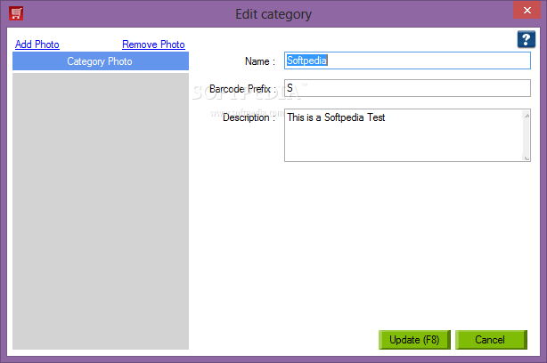Click the Barcode Prefix input field

coord(407,88)
